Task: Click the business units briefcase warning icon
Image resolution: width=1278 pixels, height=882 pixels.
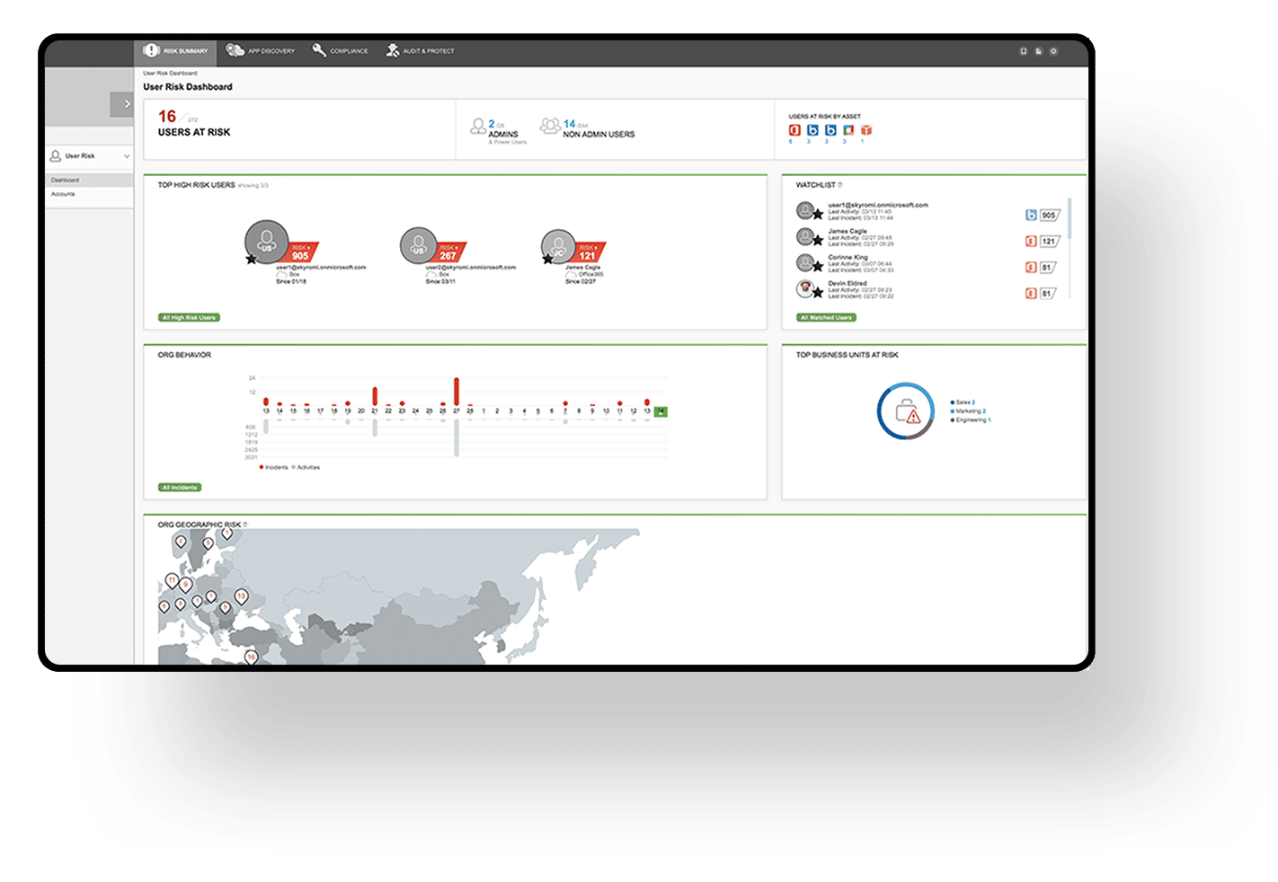Action: point(906,412)
